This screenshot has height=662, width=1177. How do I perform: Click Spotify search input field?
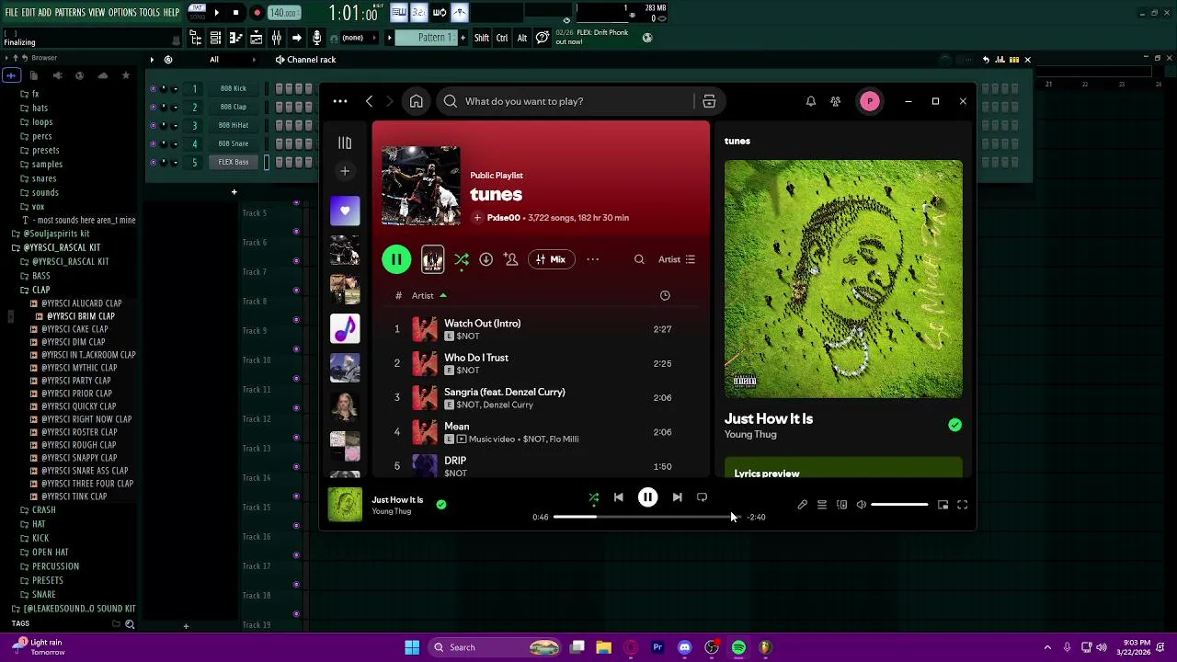[567, 101]
